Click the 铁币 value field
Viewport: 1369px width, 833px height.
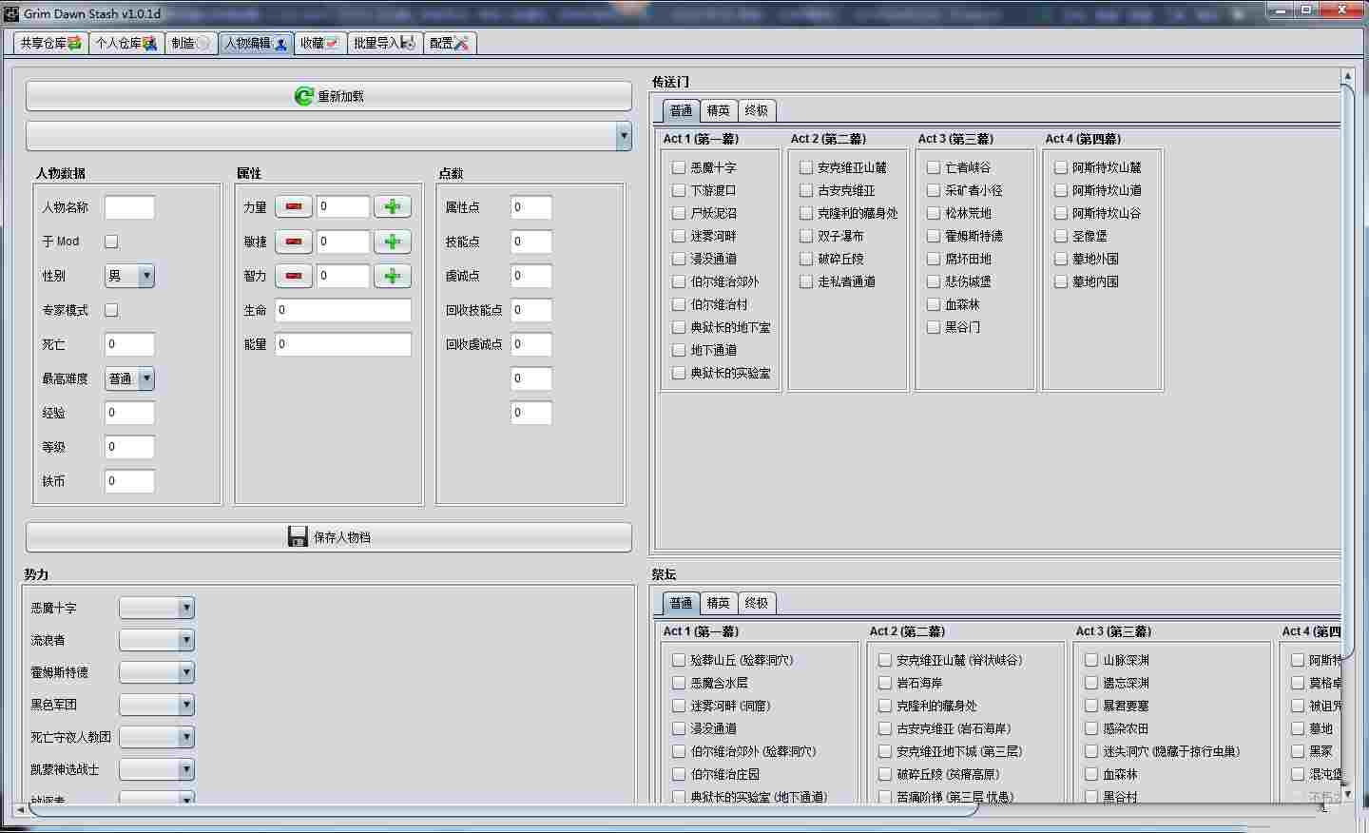click(129, 481)
